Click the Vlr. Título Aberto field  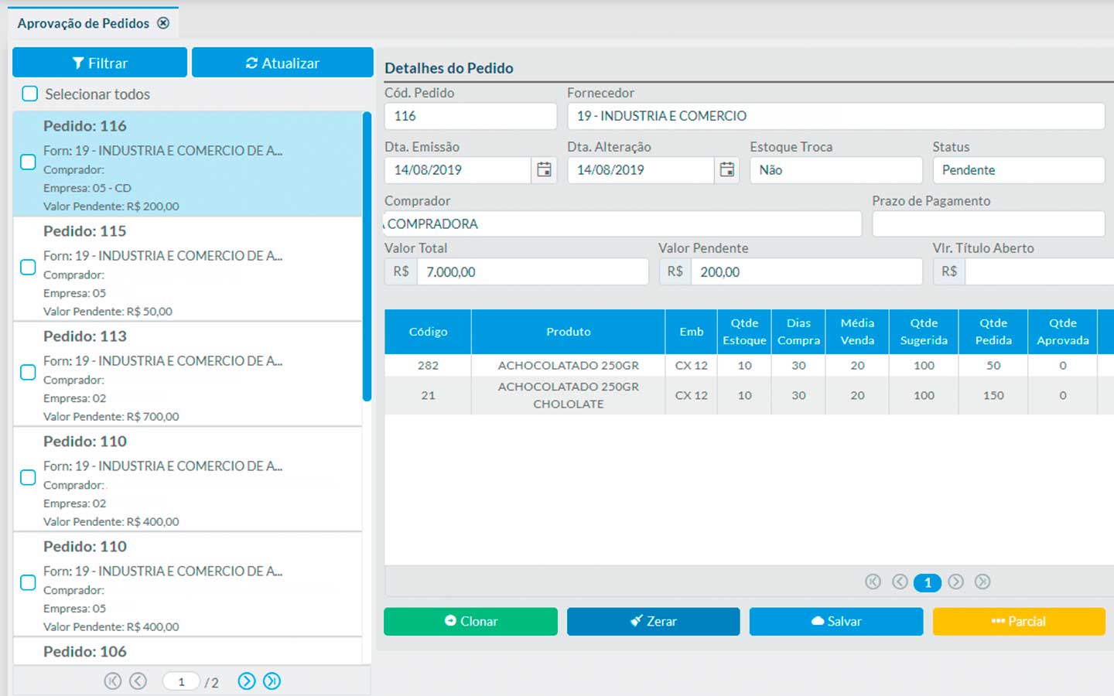tap(1039, 271)
